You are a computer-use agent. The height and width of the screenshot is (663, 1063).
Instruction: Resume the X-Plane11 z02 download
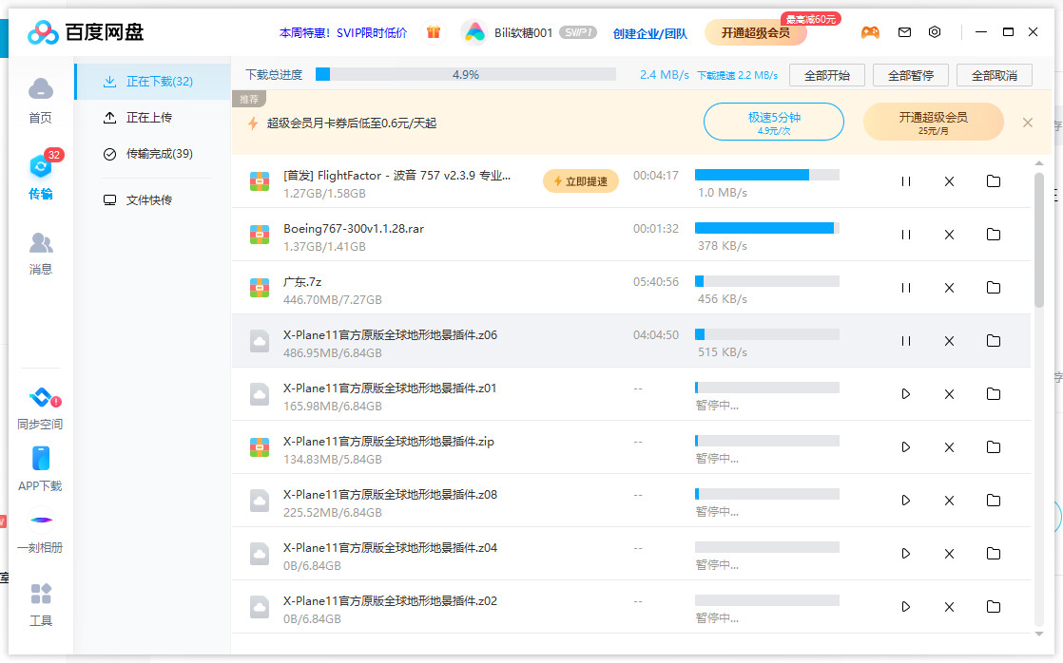[x=906, y=607]
